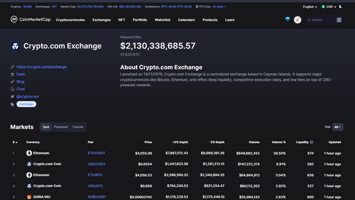Select the Spot markets tab

pyautogui.click(x=46, y=127)
